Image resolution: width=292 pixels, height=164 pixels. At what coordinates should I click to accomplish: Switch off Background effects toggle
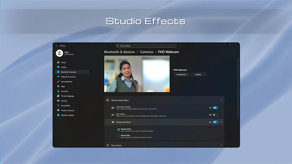tap(215, 122)
